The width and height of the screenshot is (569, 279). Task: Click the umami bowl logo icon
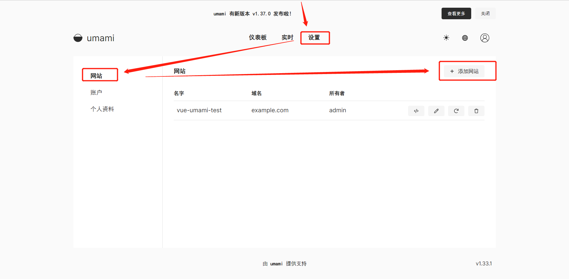(78, 38)
